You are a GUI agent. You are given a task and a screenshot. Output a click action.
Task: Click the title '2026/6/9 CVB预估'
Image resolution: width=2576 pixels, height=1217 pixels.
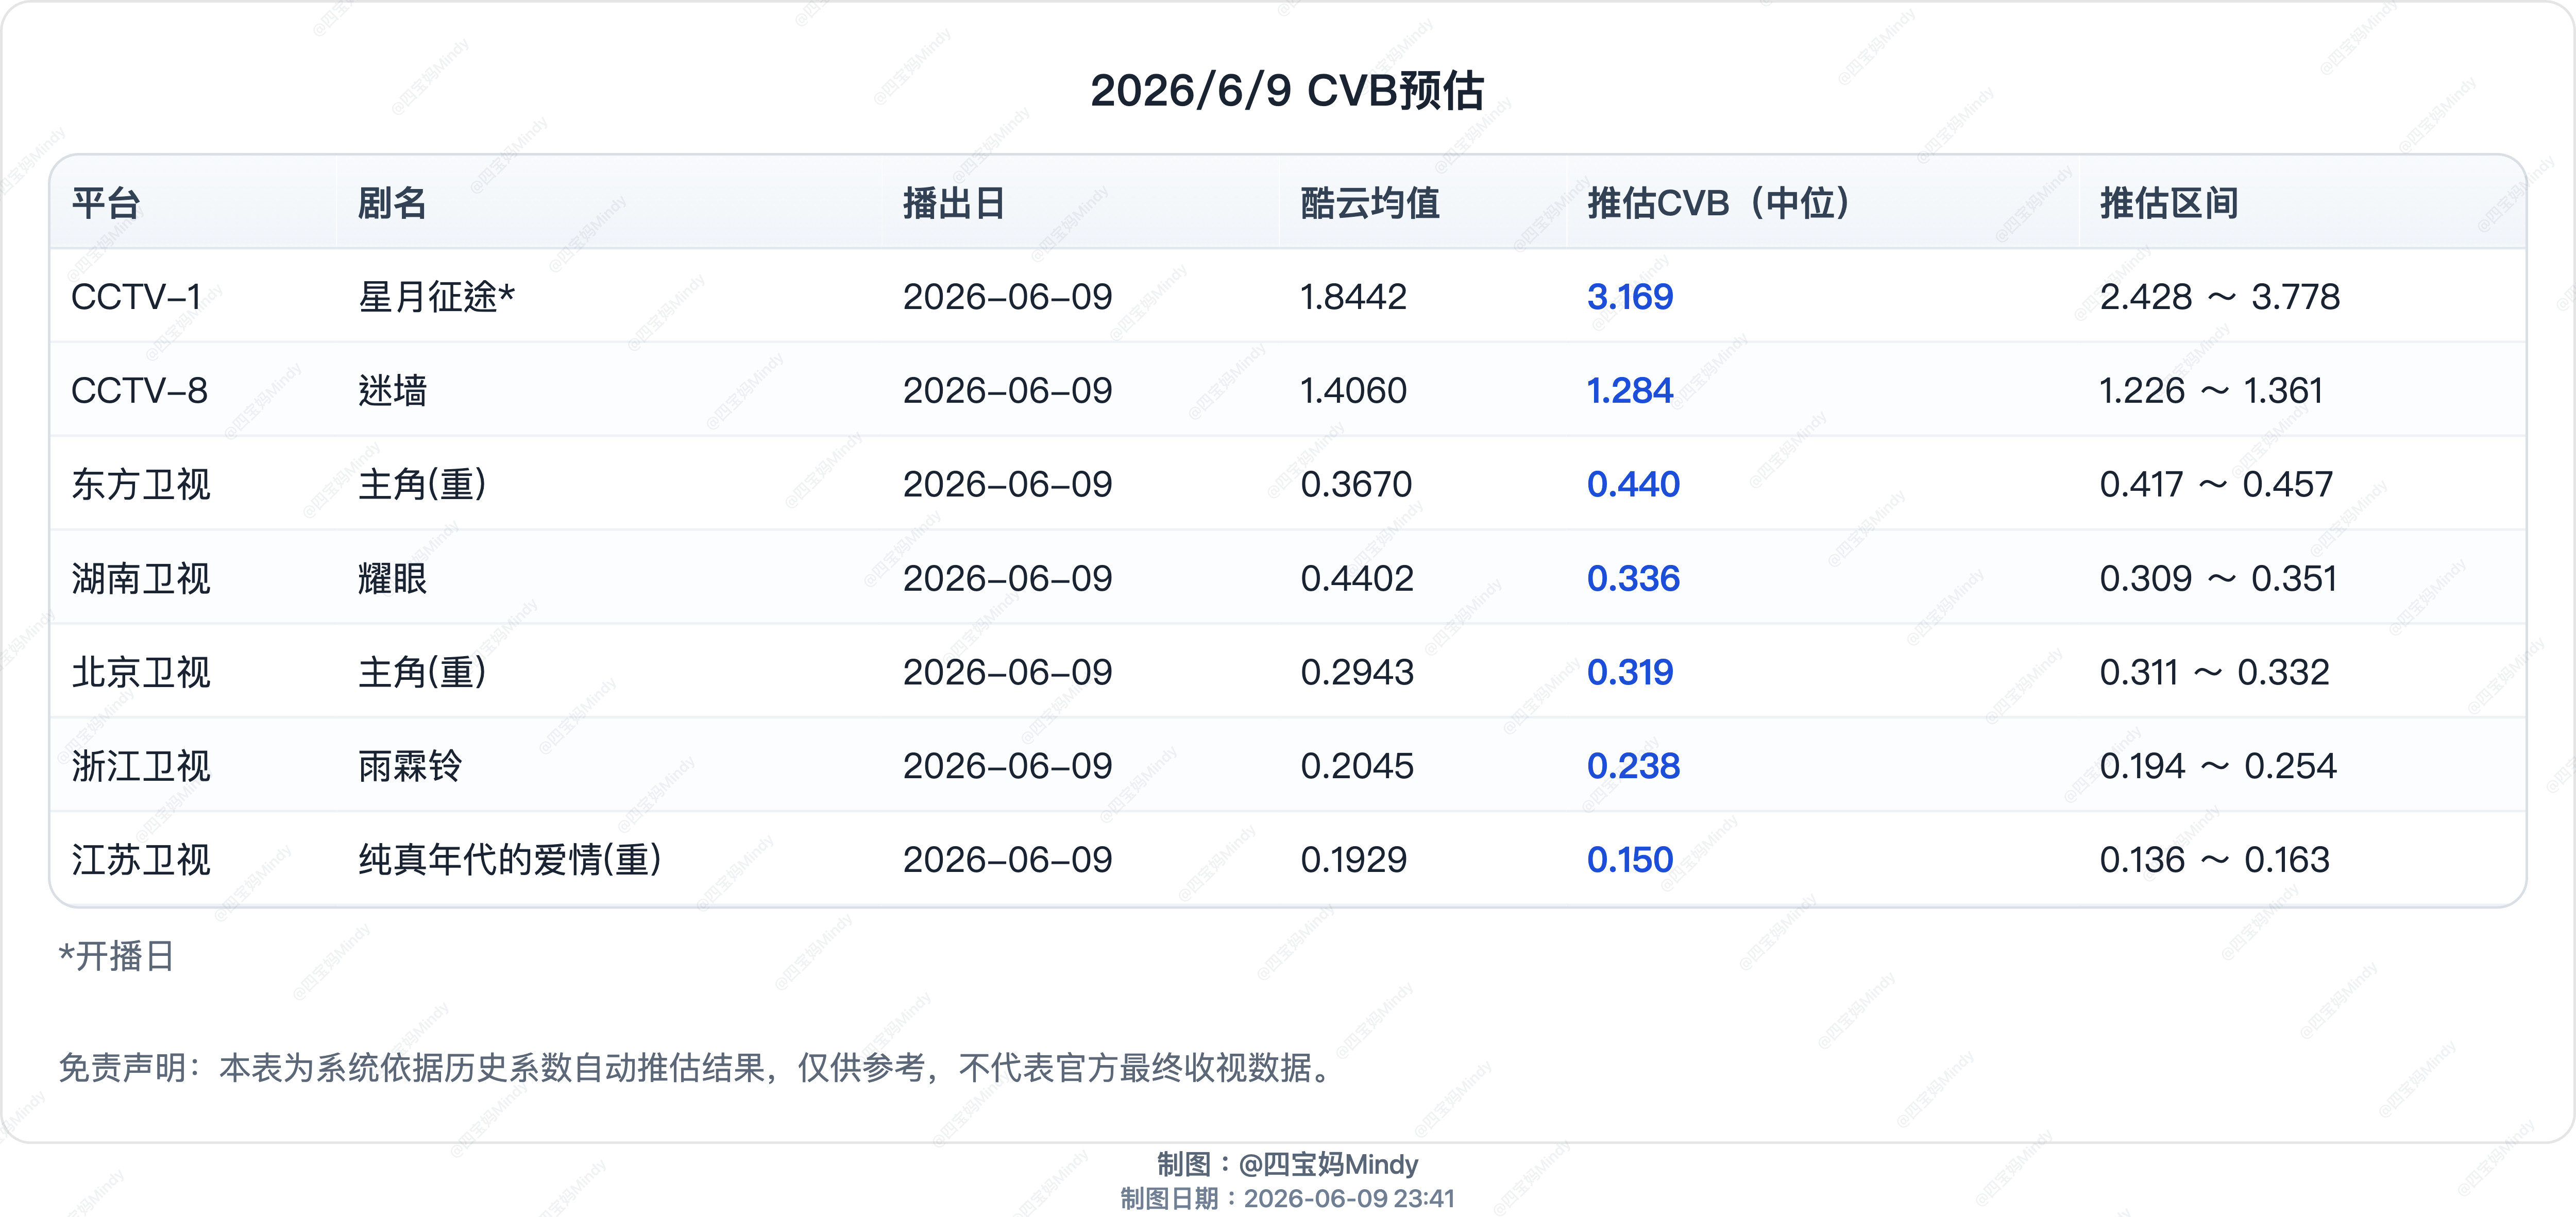[1287, 91]
